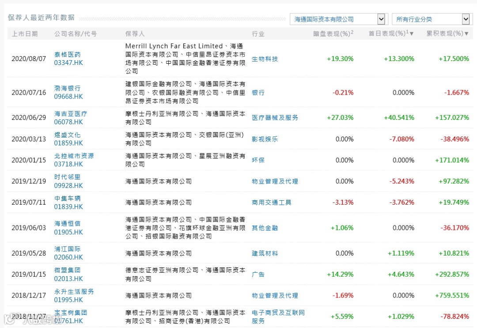Click the 公司名称/代号 column header
Screen dimensions: 477x328
pos(76,34)
